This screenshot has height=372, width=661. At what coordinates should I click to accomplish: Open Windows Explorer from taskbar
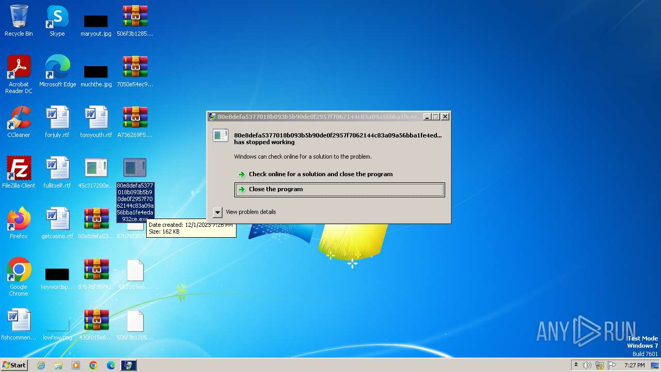(58, 365)
